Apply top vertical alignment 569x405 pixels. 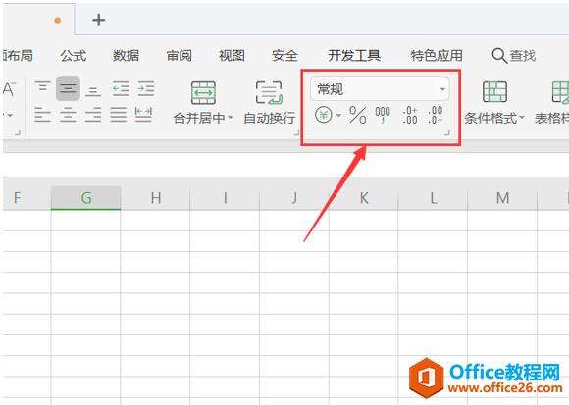coord(42,88)
